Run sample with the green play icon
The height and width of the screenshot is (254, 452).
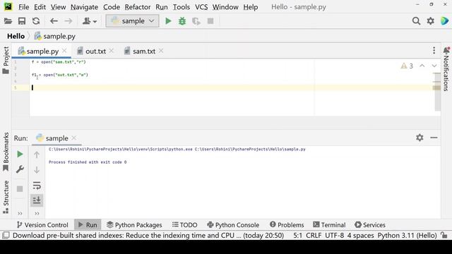(168, 21)
